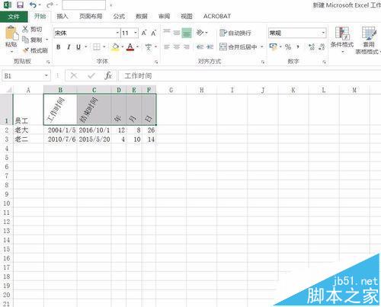Viewport: 381px width, 307px height.
Task: Click the Name Box showing B1
Action: [x=23, y=75]
